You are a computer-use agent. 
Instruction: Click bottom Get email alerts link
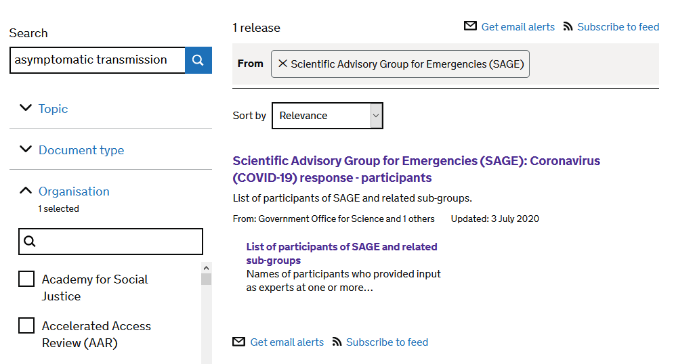click(x=287, y=342)
